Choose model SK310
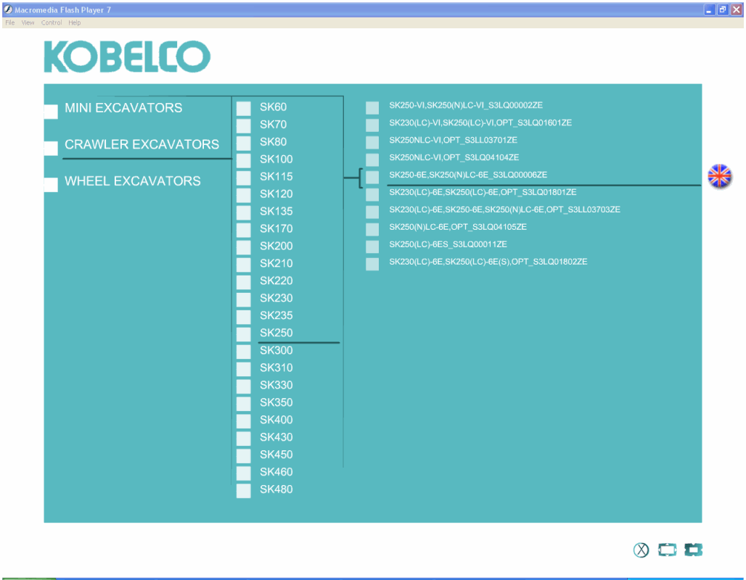This screenshot has height=580, width=746. pyautogui.click(x=276, y=368)
